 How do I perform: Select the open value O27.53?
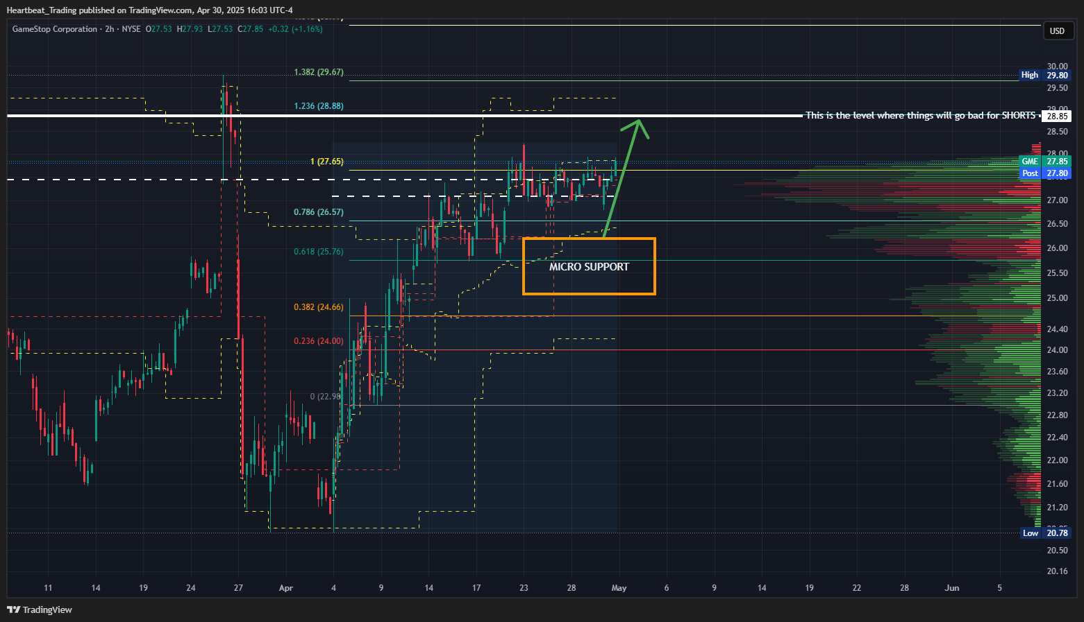coord(158,29)
